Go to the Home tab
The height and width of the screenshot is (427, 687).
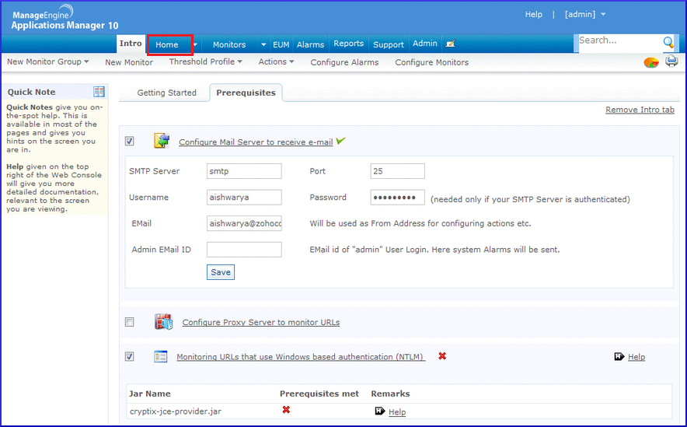(167, 44)
